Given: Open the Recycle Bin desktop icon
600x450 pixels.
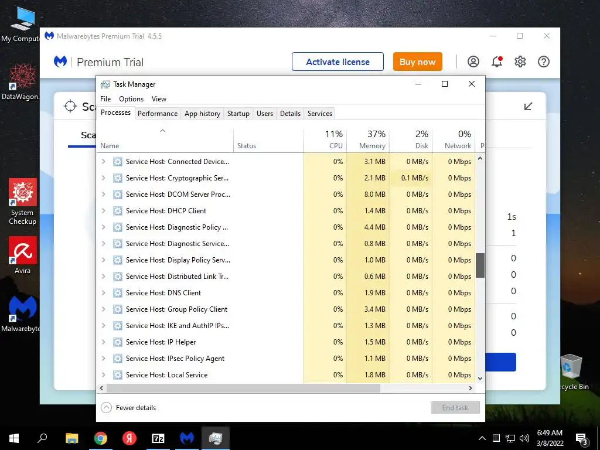Looking at the screenshot, I should pos(571,372).
